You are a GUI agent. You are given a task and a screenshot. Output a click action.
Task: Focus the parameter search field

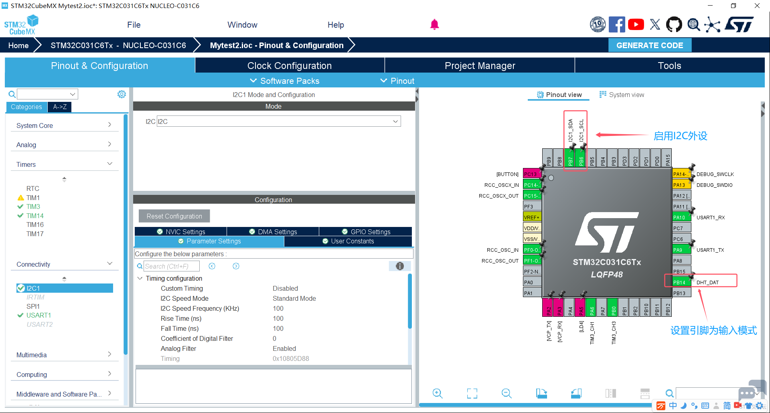point(172,266)
